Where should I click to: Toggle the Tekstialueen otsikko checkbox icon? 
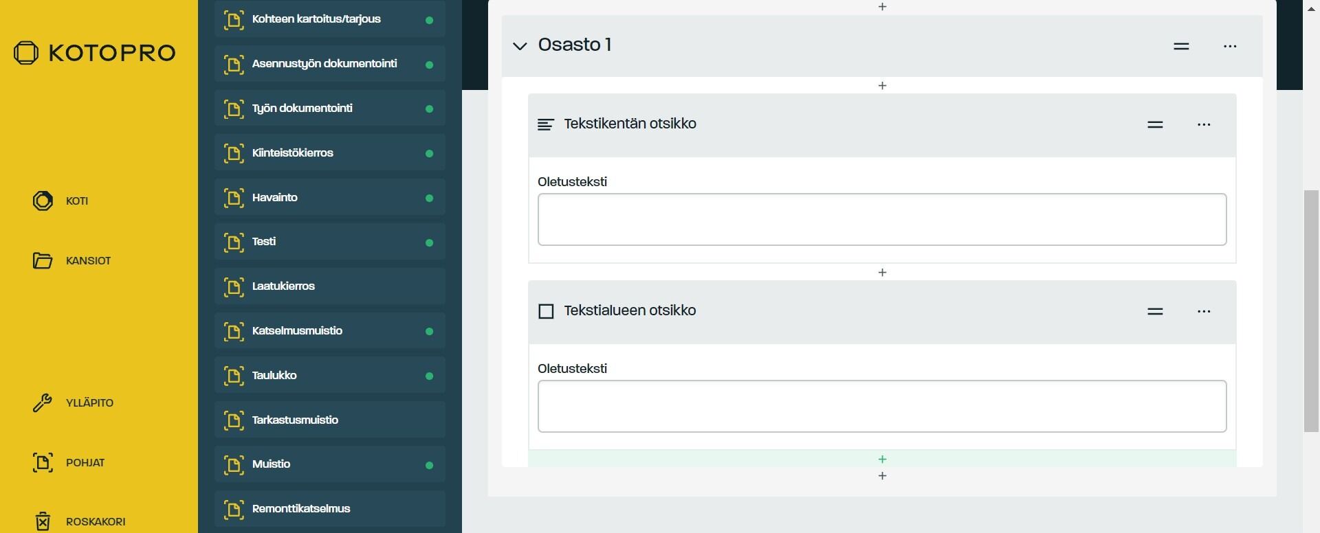[x=546, y=311]
